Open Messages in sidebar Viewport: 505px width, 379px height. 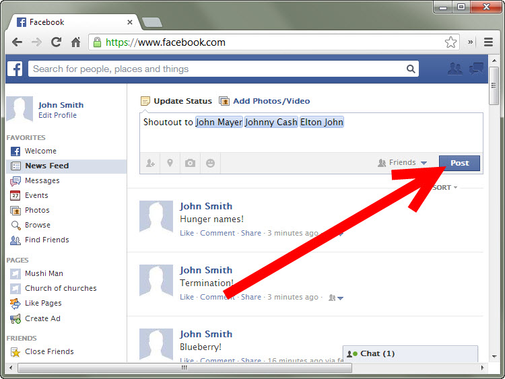[x=42, y=180]
